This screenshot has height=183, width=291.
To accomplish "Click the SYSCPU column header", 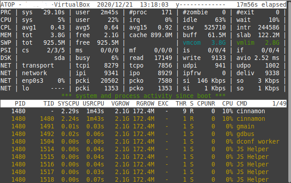I will point(68,103).
